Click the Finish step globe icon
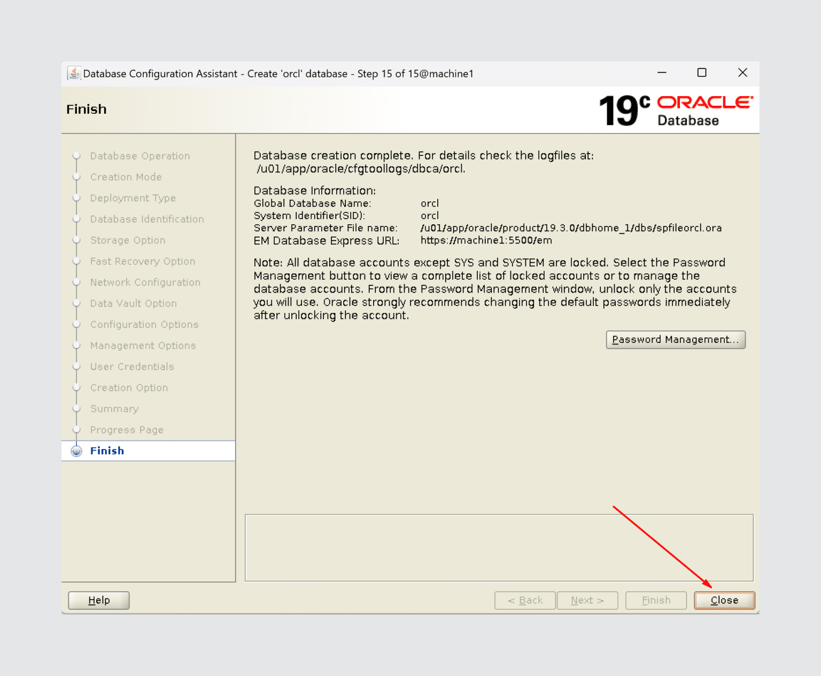The height and width of the screenshot is (676, 821). [76, 451]
